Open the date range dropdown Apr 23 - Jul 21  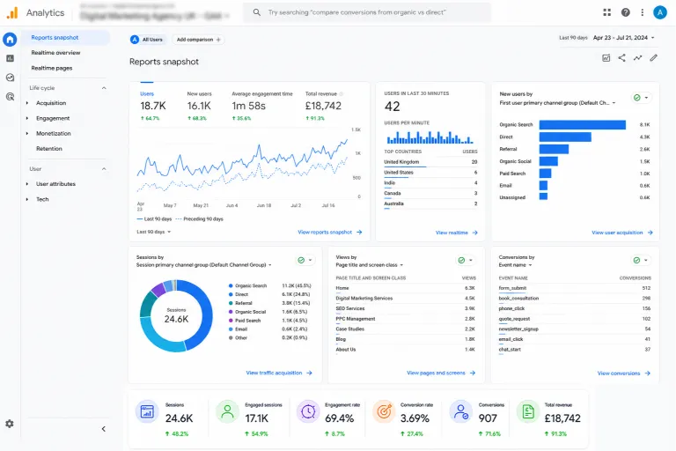pyautogui.click(x=623, y=38)
